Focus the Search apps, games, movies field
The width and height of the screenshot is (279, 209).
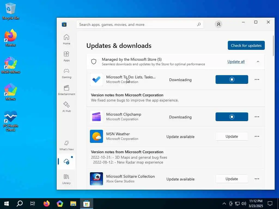[140, 24]
